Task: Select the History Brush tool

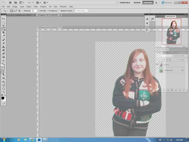Action: [4, 50]
